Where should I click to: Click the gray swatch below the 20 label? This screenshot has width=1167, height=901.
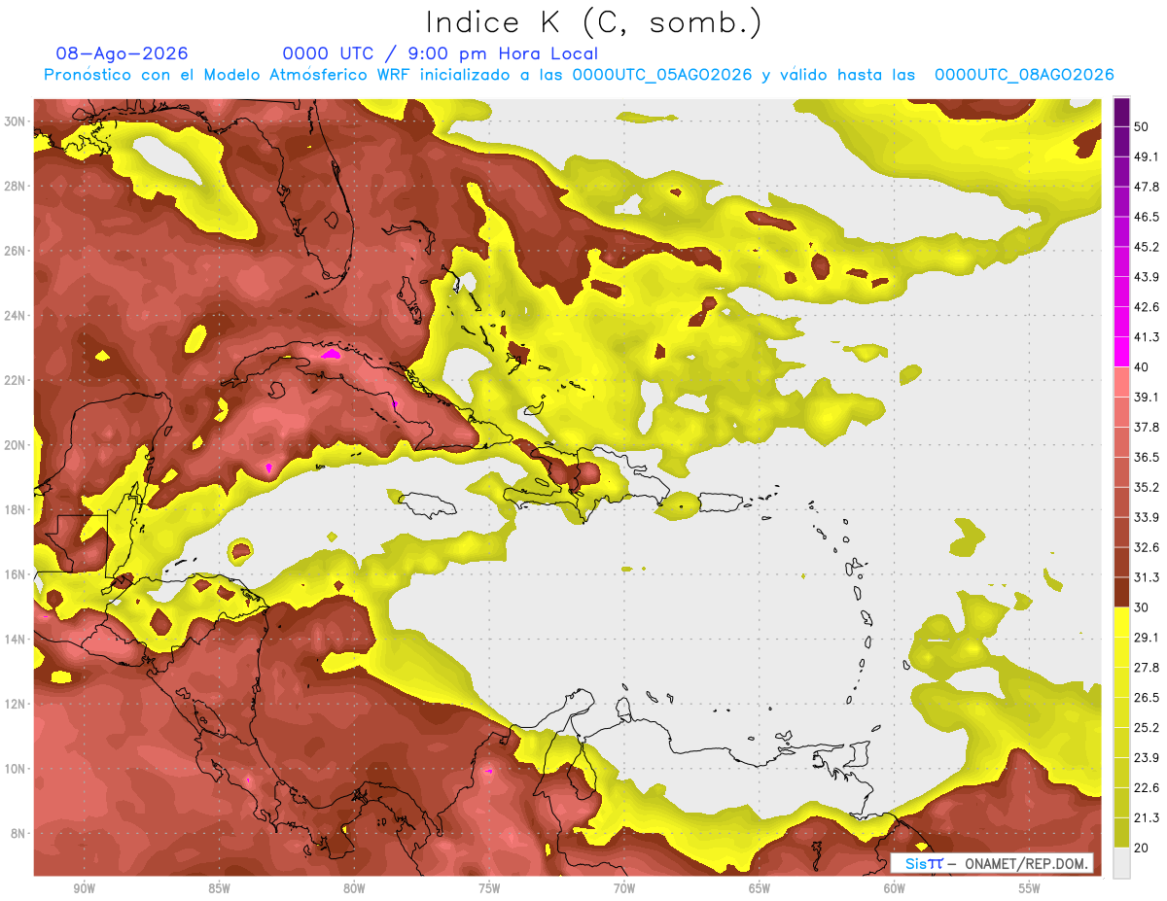tap(1121, 862)
